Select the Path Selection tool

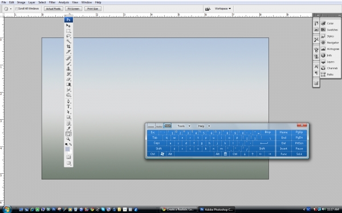(x=68, y=112)
